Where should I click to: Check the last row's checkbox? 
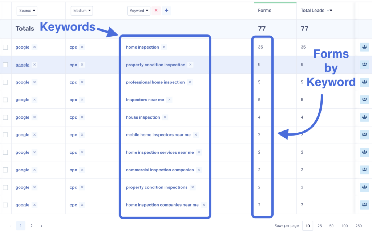tap(6, 205)
